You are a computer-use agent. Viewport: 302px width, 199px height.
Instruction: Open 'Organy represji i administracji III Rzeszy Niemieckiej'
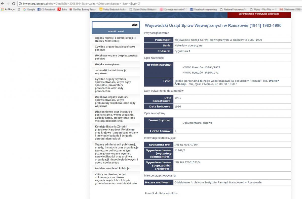(116, 39)
